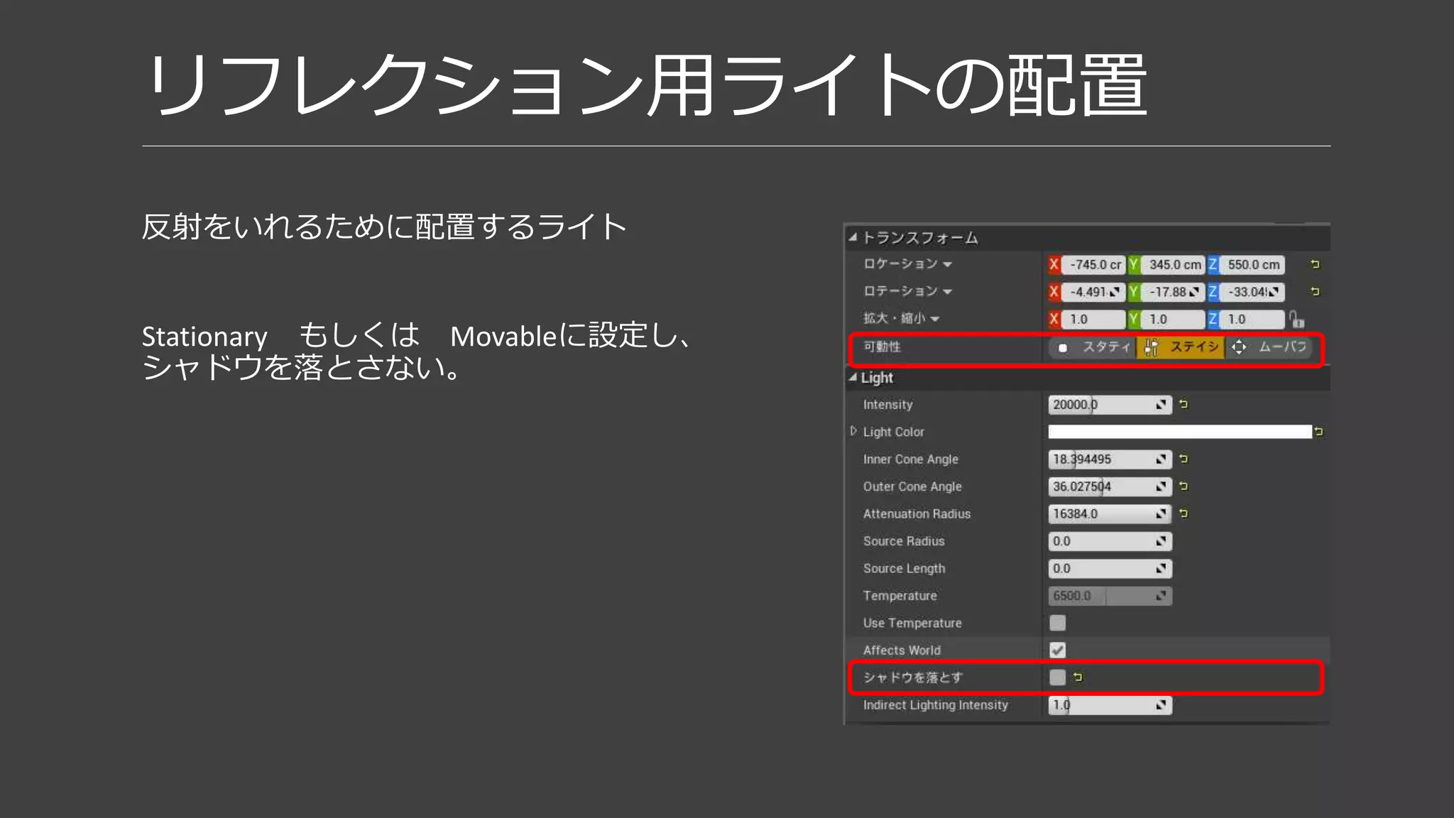Click the Scale Y value field

click(1173, 320)
